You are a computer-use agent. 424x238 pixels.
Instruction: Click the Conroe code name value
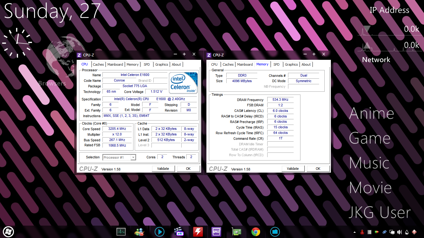(x=119, y=80)
